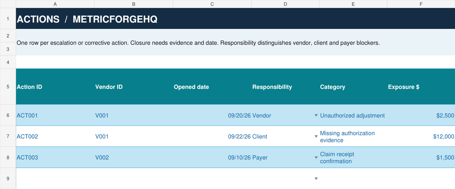Click the Action ID column heading

tap(55, 87)
